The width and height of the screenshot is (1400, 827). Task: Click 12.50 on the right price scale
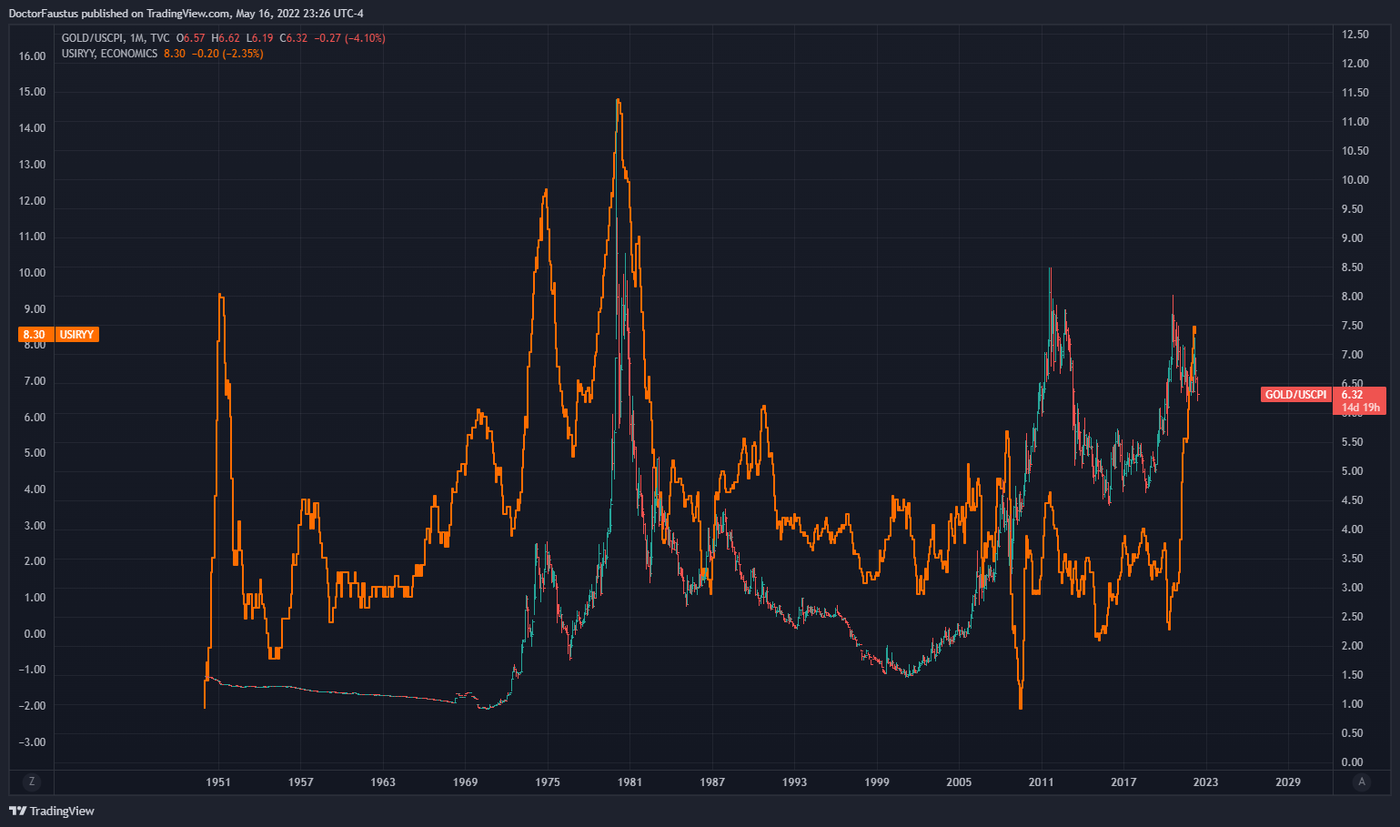click(1355, 35)
